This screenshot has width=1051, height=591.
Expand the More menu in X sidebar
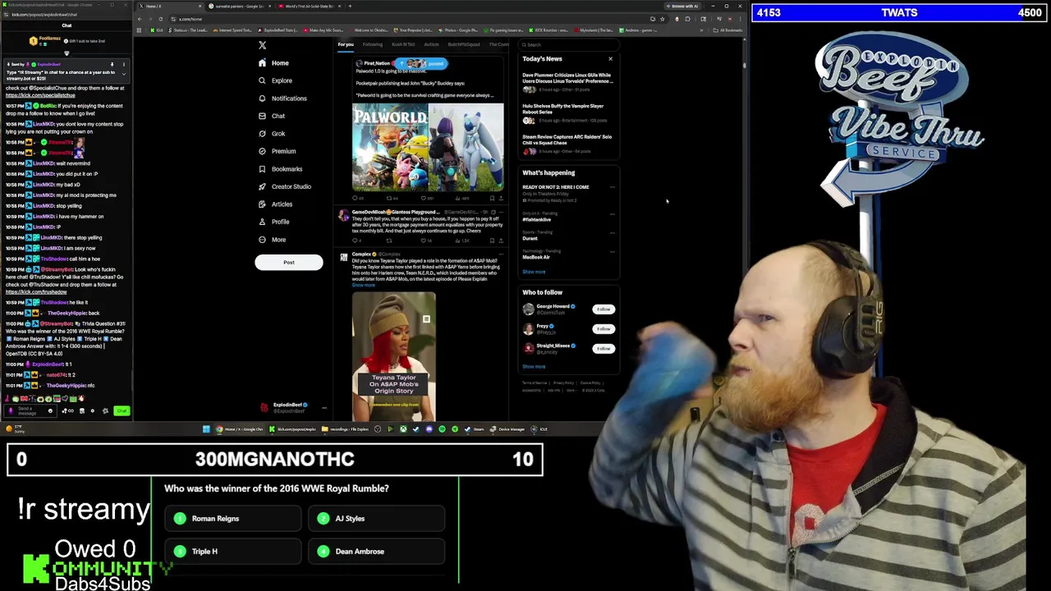(272, 240)
